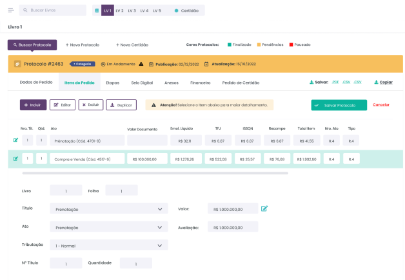Click the Buscar Livros search field
The image size is (405, 280).
55,11
